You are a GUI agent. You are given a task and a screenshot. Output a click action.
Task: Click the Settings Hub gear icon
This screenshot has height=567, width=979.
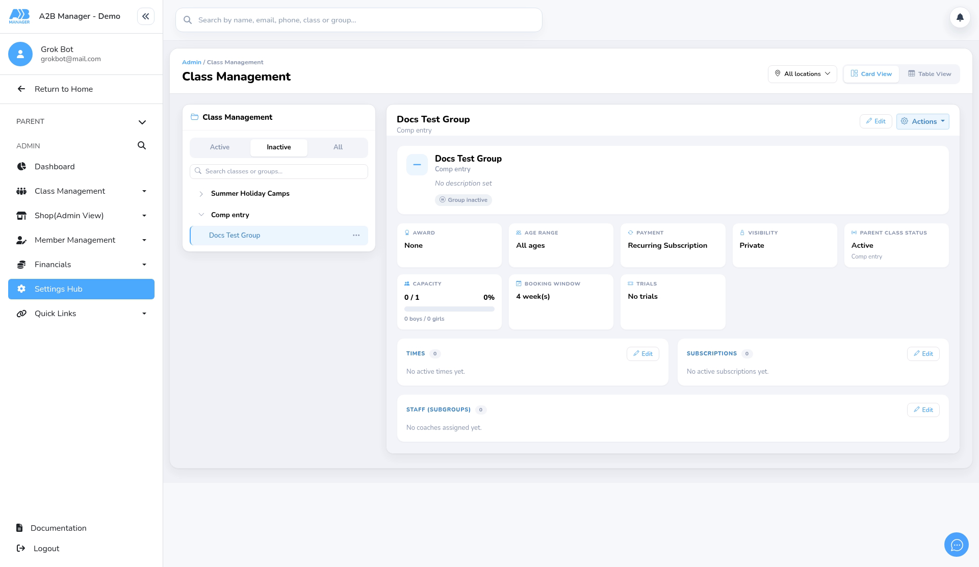21,289
